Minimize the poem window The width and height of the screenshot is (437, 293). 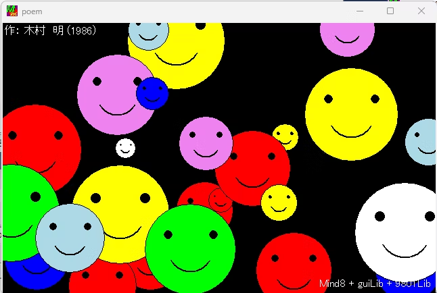click(360, 11)
